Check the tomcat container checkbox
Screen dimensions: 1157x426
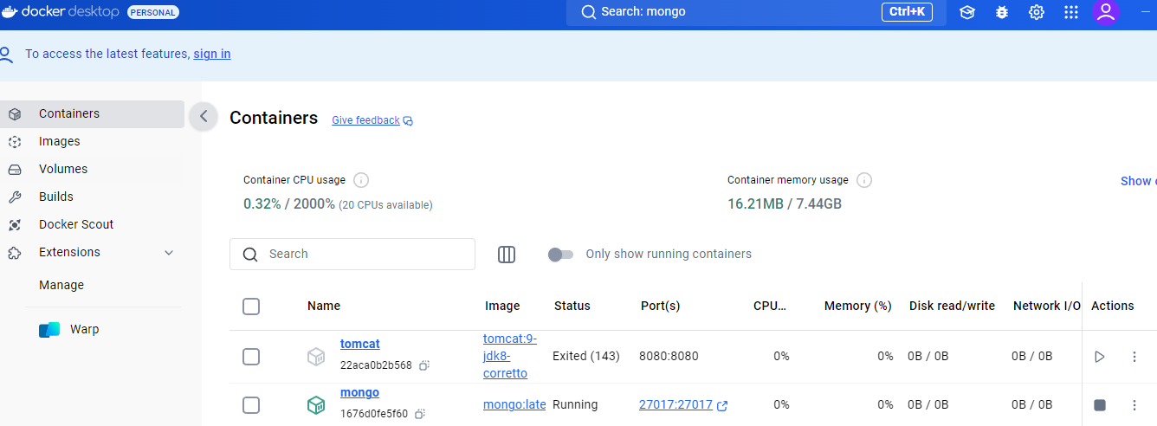(x=251, y=357)
